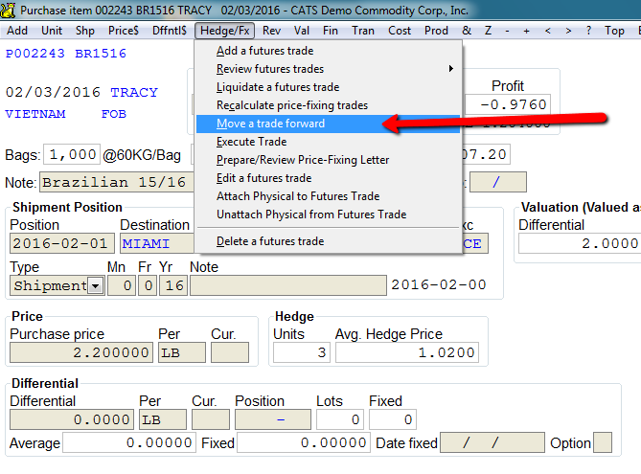Click the Differential Per field LB
This screenshot has width=641, height=474.
coord(163,419)
